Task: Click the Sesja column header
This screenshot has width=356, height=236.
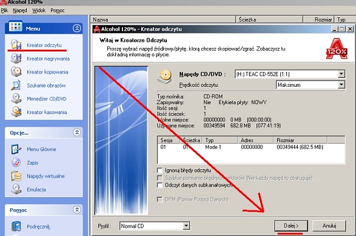Action: [x=169, y=140]
